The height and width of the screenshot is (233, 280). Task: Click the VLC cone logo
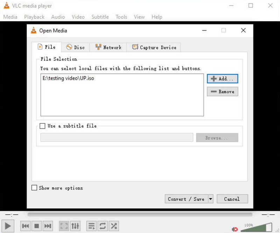(x=6, y=6)
